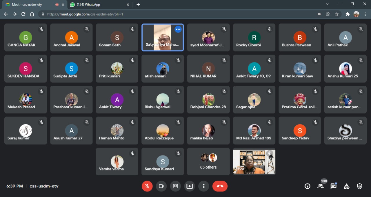Open Chrome extensions puzzle icon
This screenshot has width=371, height=197.
click(348, 14)
